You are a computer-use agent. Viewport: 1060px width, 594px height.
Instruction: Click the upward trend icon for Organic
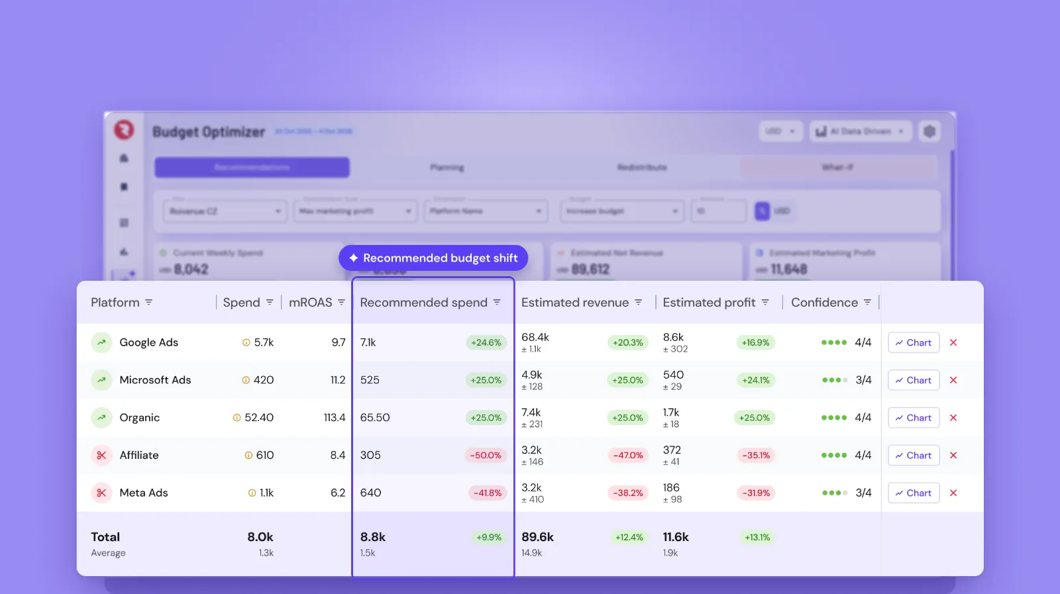point(101,418)
